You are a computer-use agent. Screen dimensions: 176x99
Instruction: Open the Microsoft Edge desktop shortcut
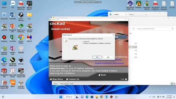4,62
